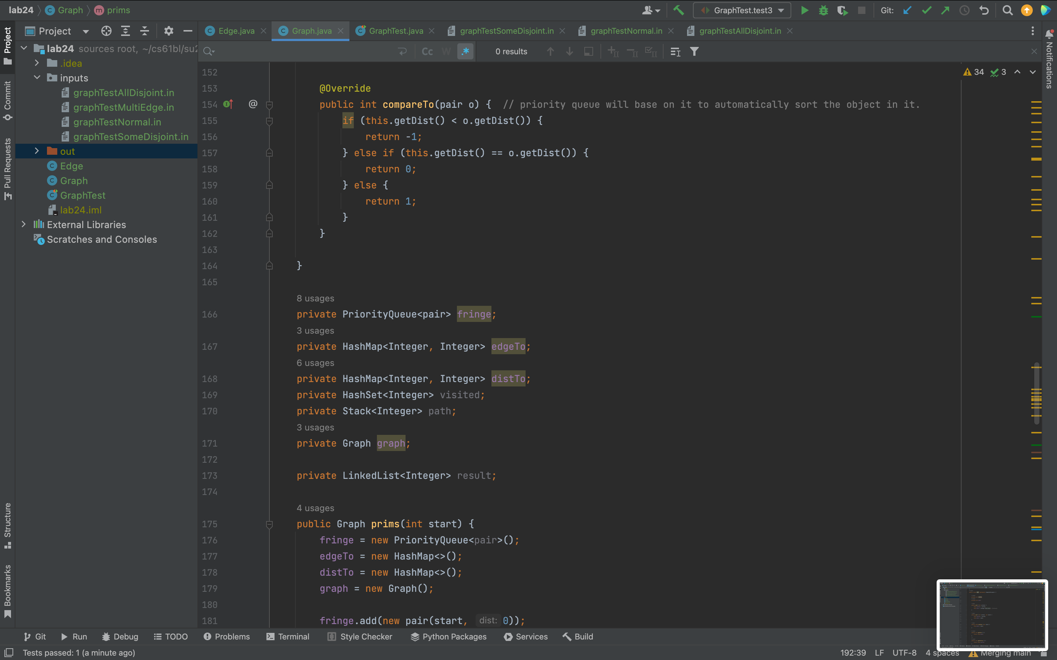Switch to the GraphTest.java tab
1057x660 pixels.
[x=395, y=31]
